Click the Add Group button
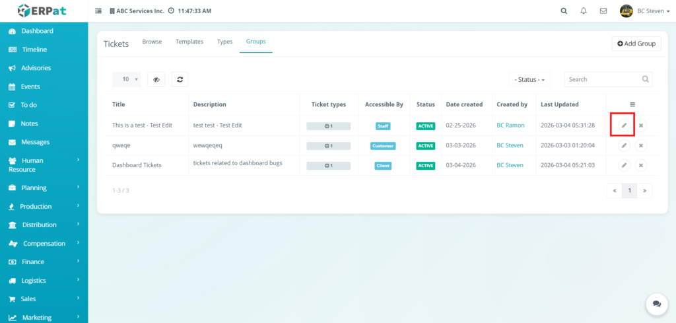 tap(636, 44)
